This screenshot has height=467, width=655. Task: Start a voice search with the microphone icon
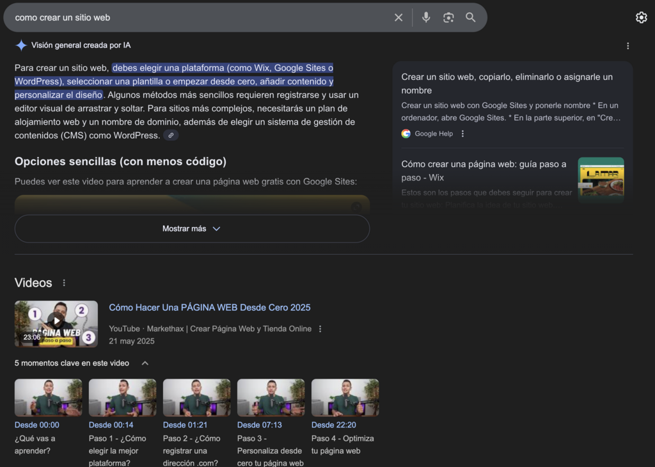tap(426, 17)
